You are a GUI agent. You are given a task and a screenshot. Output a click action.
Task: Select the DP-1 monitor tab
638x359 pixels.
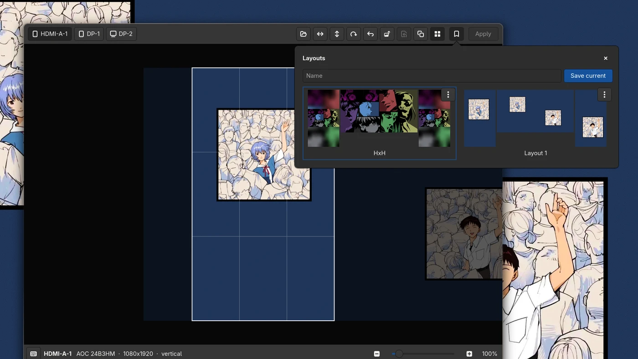point(89,34)
